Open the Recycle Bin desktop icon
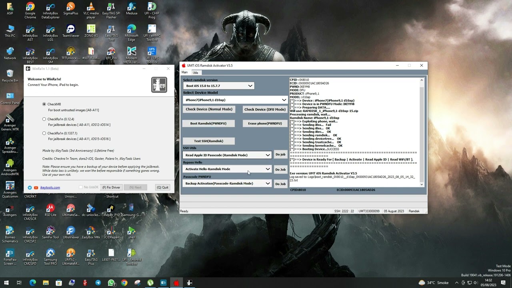The image size is (512, 288). click(10, 76)
